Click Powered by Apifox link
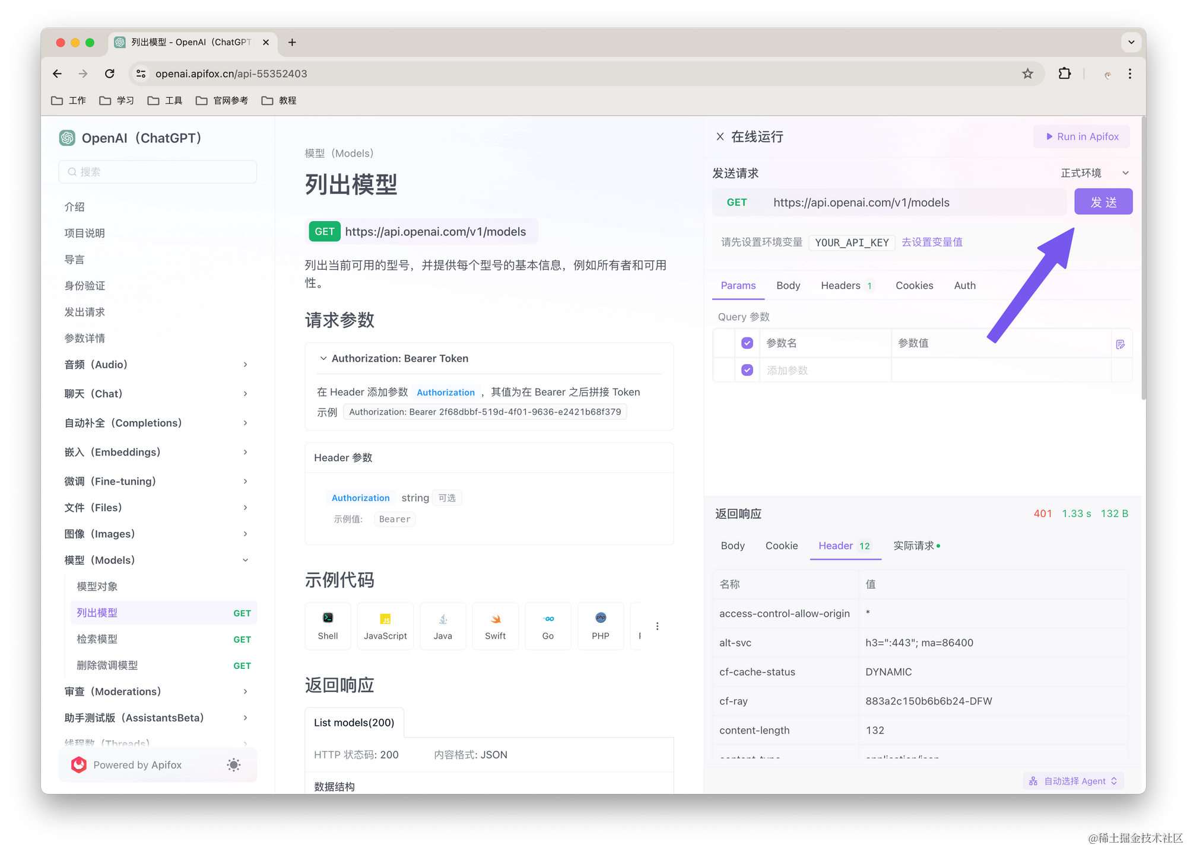1187x848 pixels. [137, 765]
